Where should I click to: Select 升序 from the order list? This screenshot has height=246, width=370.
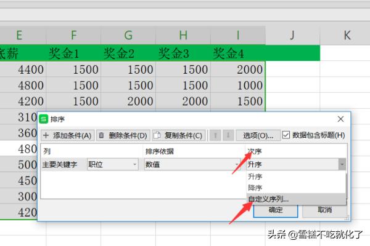[x=255, y=176]
